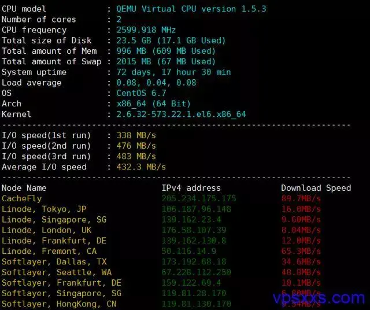Click the Linode, London, UK node
This screenshot has height=310, width=370.
pyautogui.click(x=46, y=230)
